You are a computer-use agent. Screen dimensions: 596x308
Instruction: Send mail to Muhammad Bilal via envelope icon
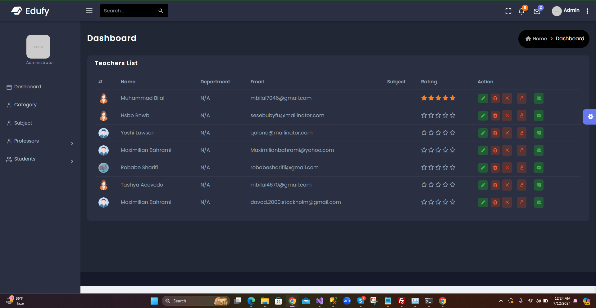click(539, 98)
